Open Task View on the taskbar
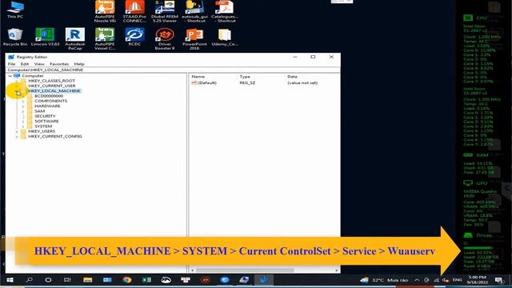 67,280
